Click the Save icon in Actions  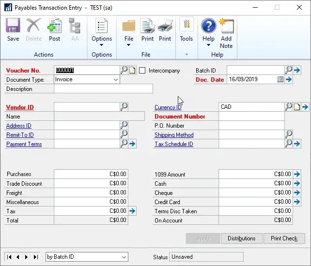(13, 30)
